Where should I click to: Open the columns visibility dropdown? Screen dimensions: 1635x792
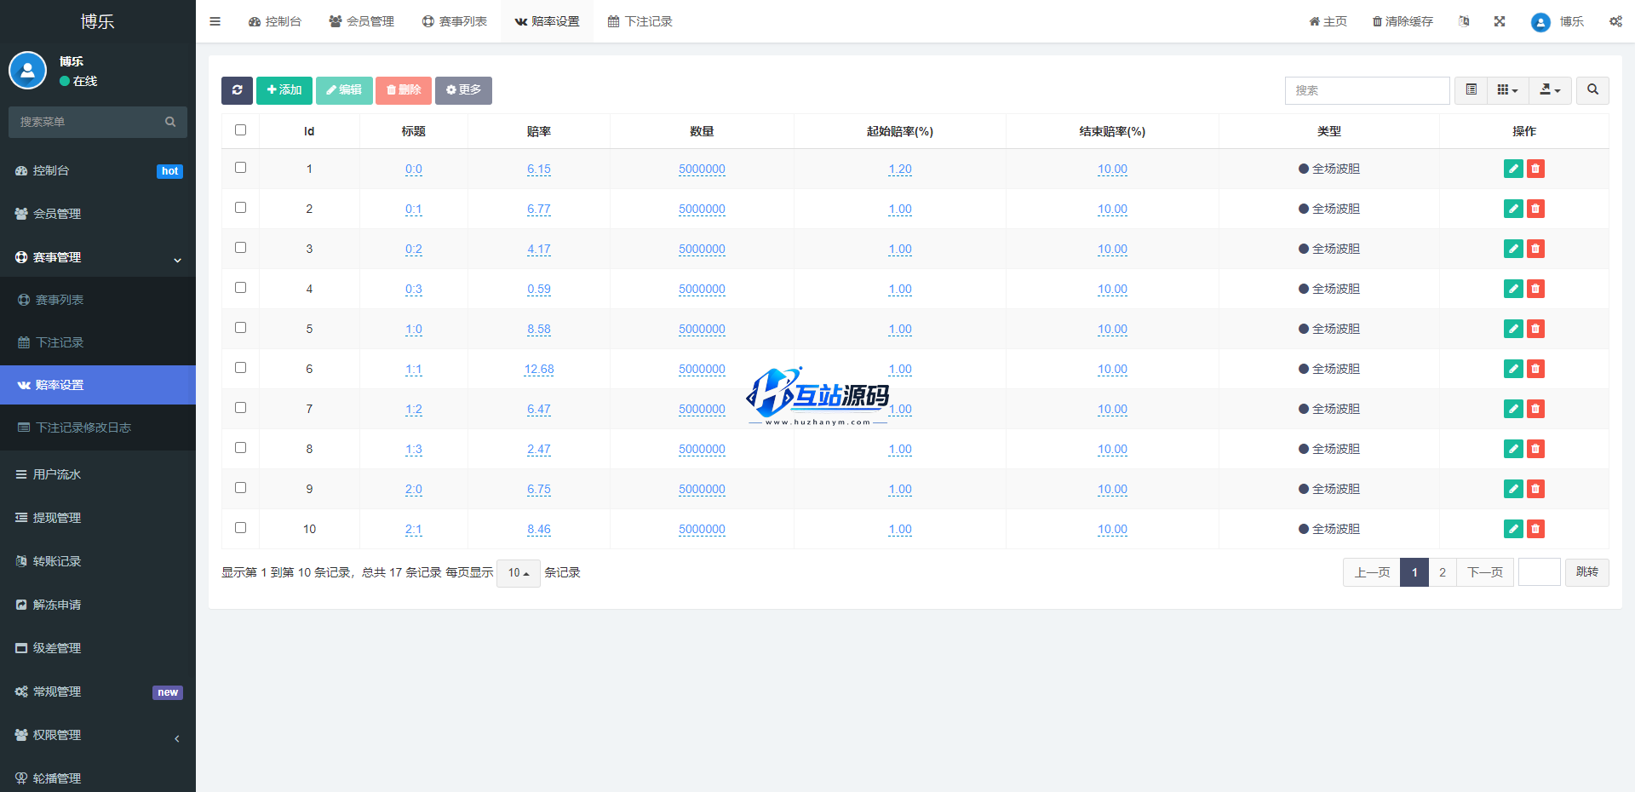pyautogui.click(x=1507, y=90)
